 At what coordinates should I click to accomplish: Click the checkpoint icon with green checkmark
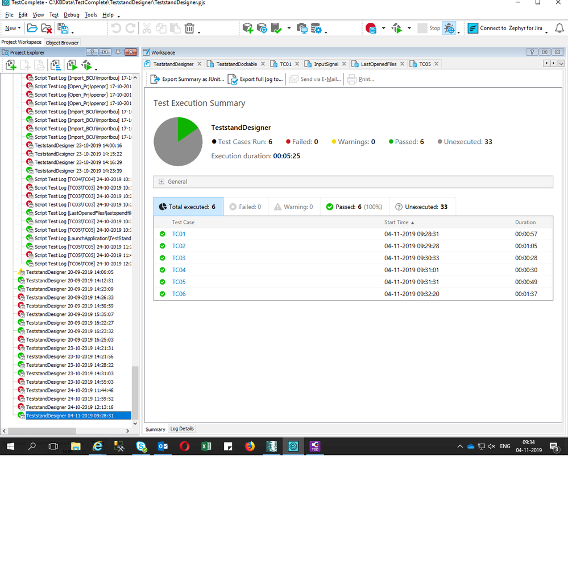276,28
